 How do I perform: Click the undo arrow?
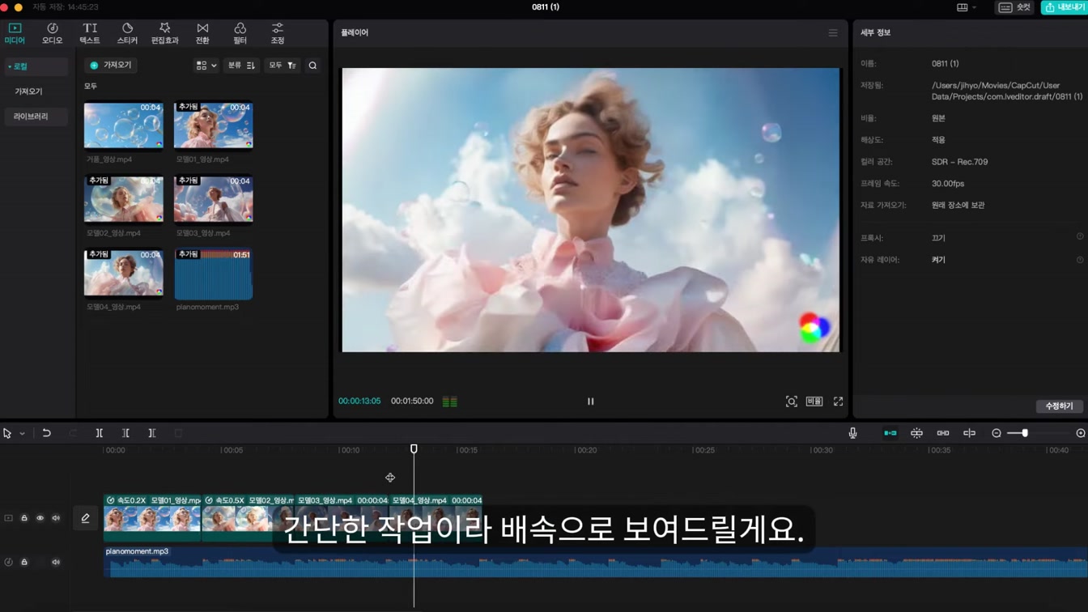coord(46,434)
